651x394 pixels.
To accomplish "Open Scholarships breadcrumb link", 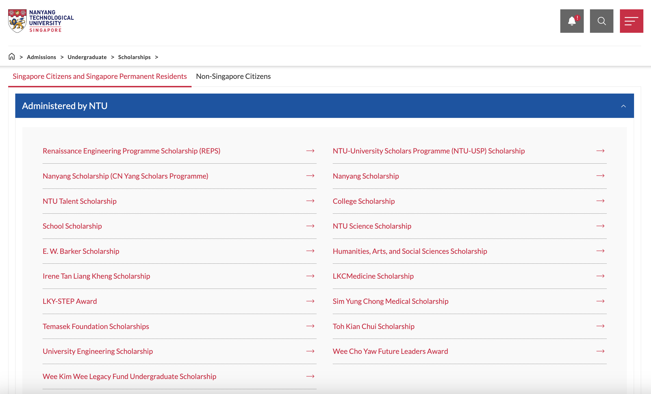I will [134, 57].
